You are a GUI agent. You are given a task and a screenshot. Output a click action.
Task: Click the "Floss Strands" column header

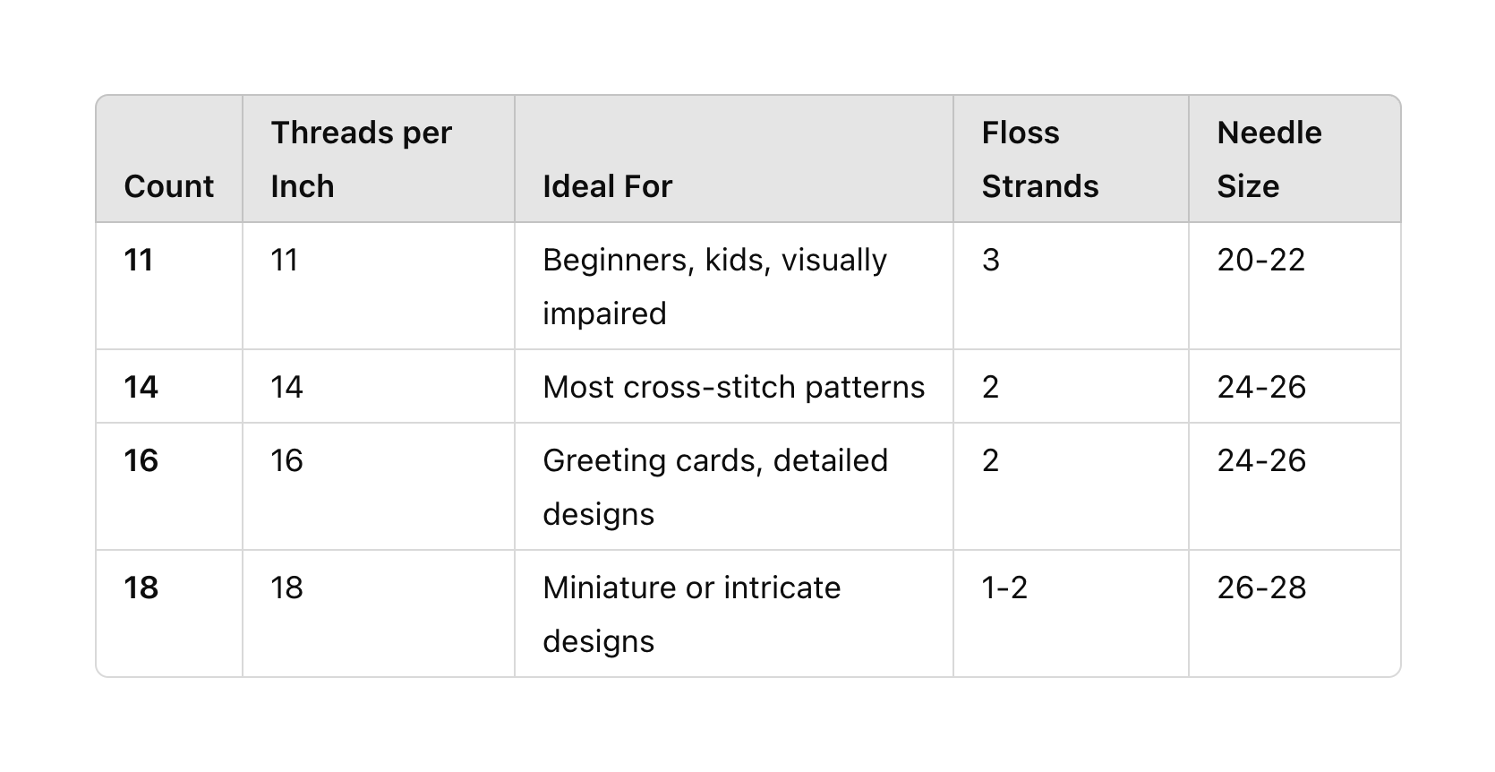click(1039, 159)
